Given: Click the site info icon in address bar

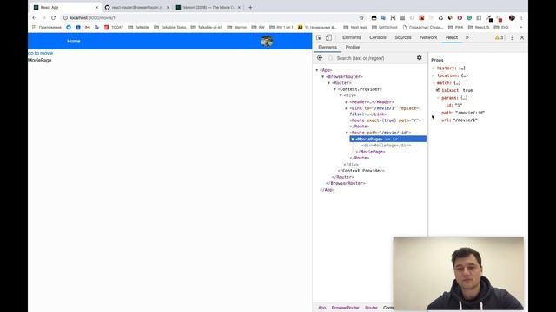Looking at the screenshot, I should (65, 17).
